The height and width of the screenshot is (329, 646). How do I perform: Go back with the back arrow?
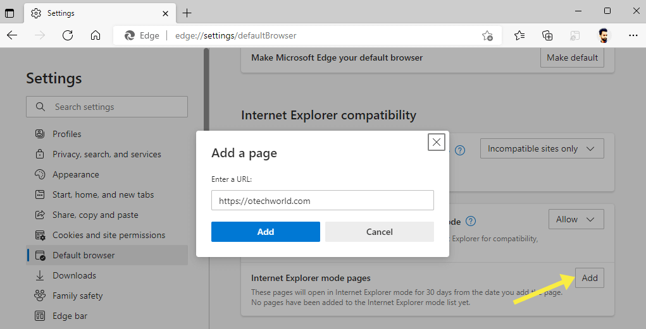pyautogui.click(x=13, y=35)
